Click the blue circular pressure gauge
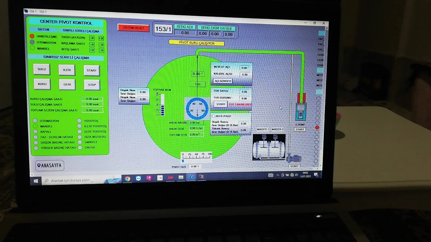 click(197, 108)
